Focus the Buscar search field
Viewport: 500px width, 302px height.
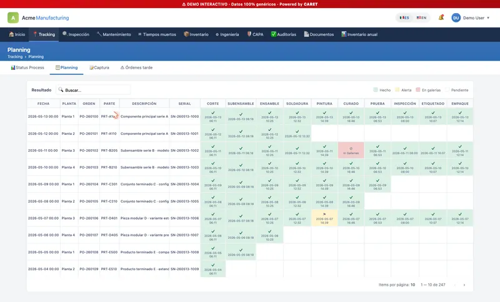pyautogui.click(x=93, y=90)
